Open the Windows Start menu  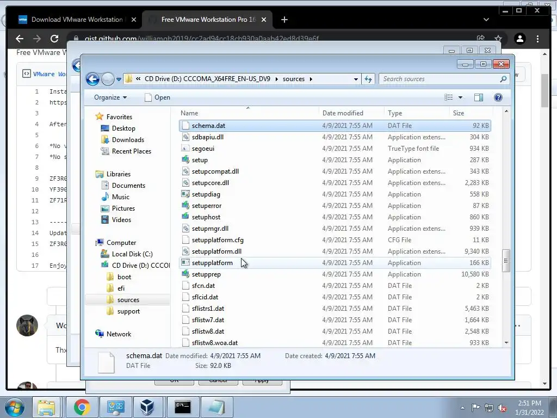point(15,407)
